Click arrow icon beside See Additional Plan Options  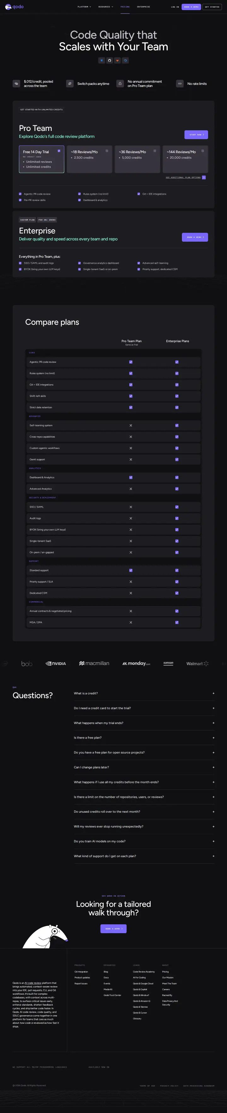[x=204, y=178]
